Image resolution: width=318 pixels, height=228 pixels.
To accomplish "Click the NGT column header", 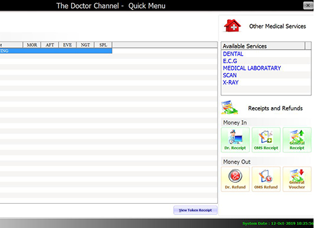I will (85, 45).
